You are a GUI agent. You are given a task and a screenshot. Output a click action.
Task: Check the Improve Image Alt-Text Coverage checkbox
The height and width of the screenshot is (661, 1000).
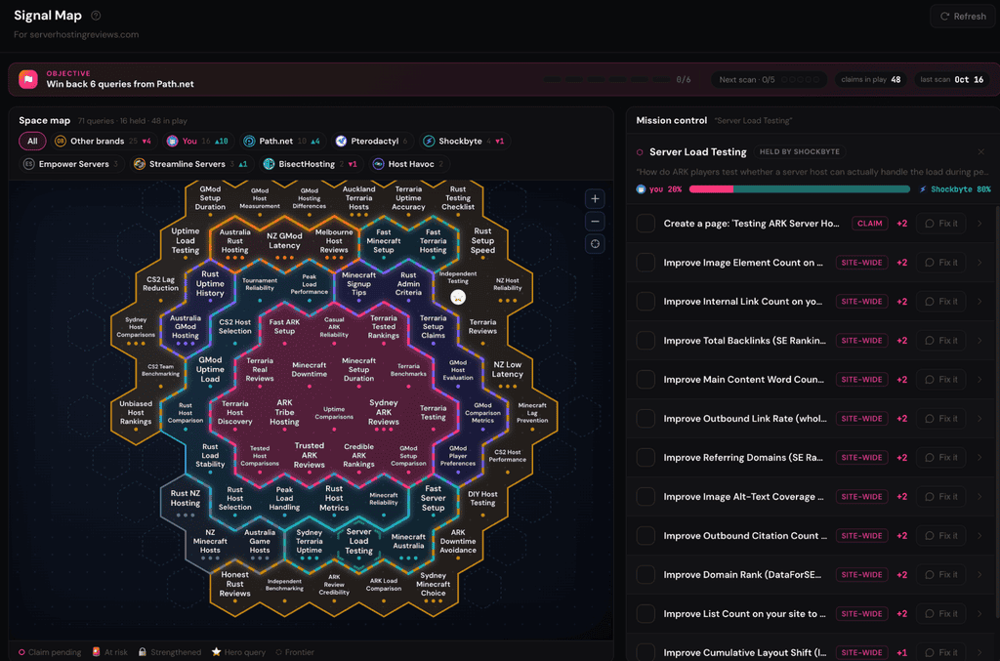646,497
